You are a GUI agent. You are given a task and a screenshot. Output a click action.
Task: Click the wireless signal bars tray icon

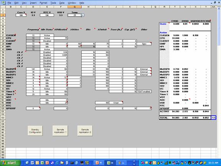click(166, 163)
